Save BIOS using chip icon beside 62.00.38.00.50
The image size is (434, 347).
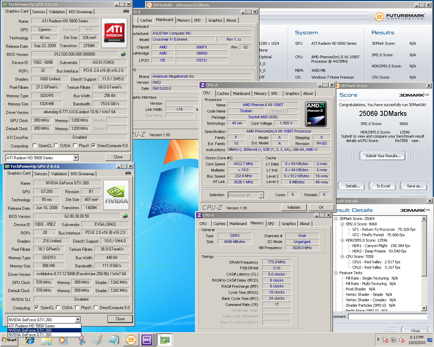(x=125, y=216)
